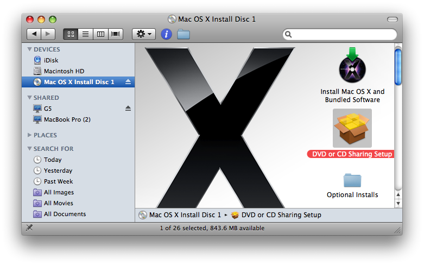Click the All Images purple folder icon
The width and height of the screenshot is (424, 265).
[37, 192]
